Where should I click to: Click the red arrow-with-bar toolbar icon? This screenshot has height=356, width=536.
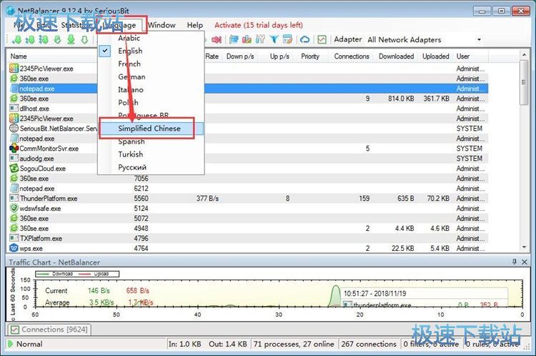coord(217,39)
